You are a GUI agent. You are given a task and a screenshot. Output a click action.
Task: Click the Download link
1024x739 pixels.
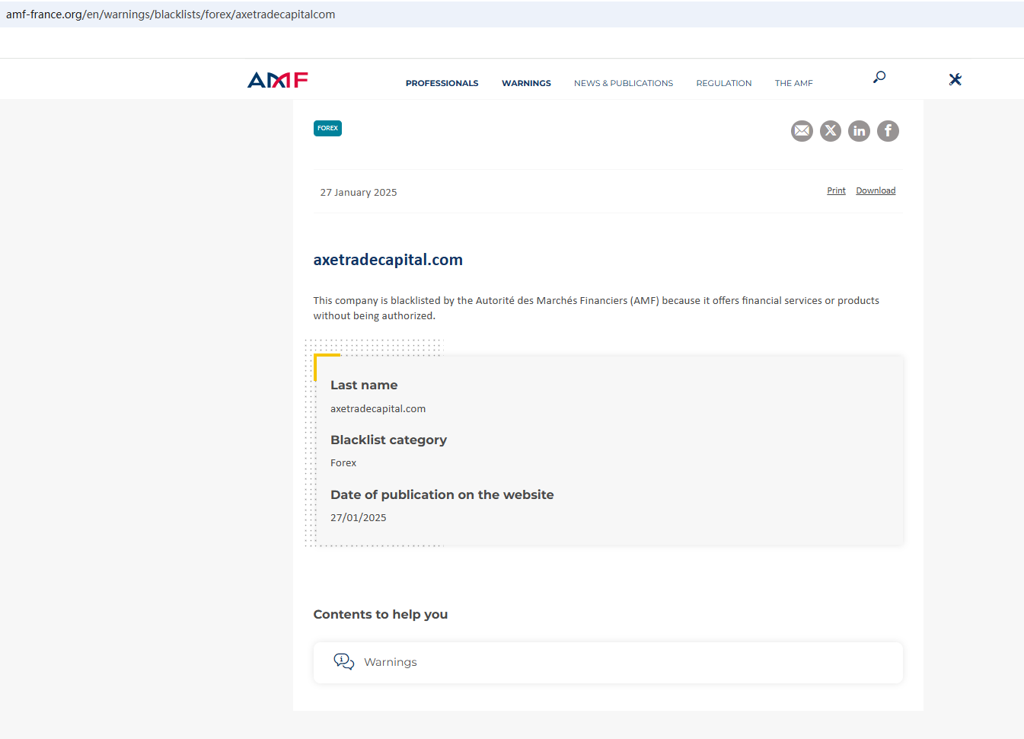click(876, 190)
